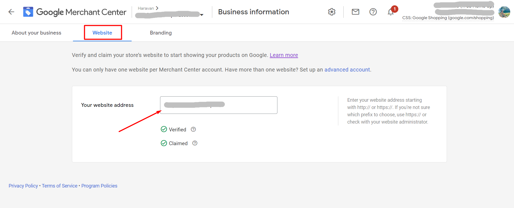Click the Google Merchant Center logo
Image resolution: width=514 pixels, height=208 pixels.
click(28, 12)
